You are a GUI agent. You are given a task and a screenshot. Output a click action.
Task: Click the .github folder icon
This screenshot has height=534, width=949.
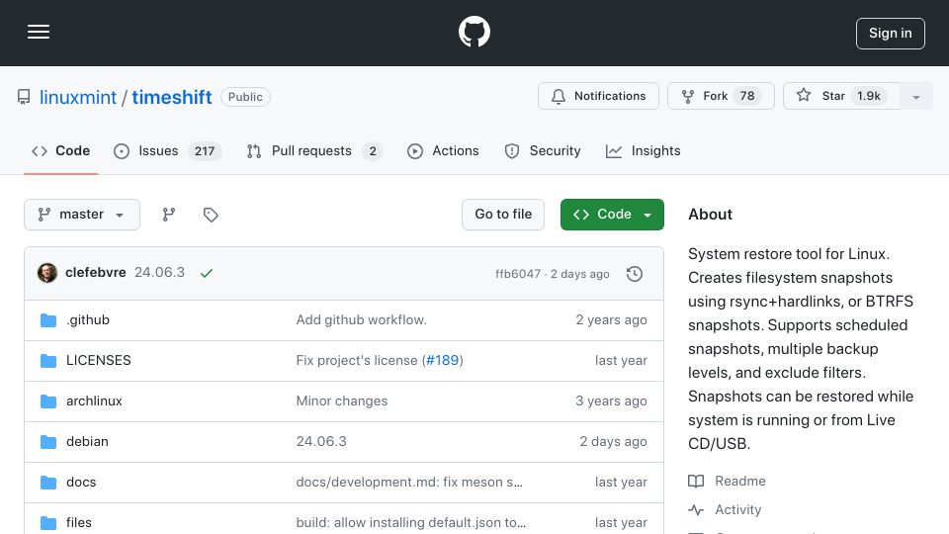point(48,320)
